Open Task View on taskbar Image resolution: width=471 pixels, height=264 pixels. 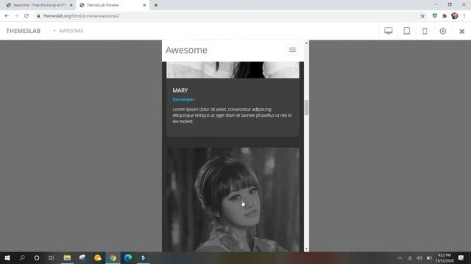(52, 257)
